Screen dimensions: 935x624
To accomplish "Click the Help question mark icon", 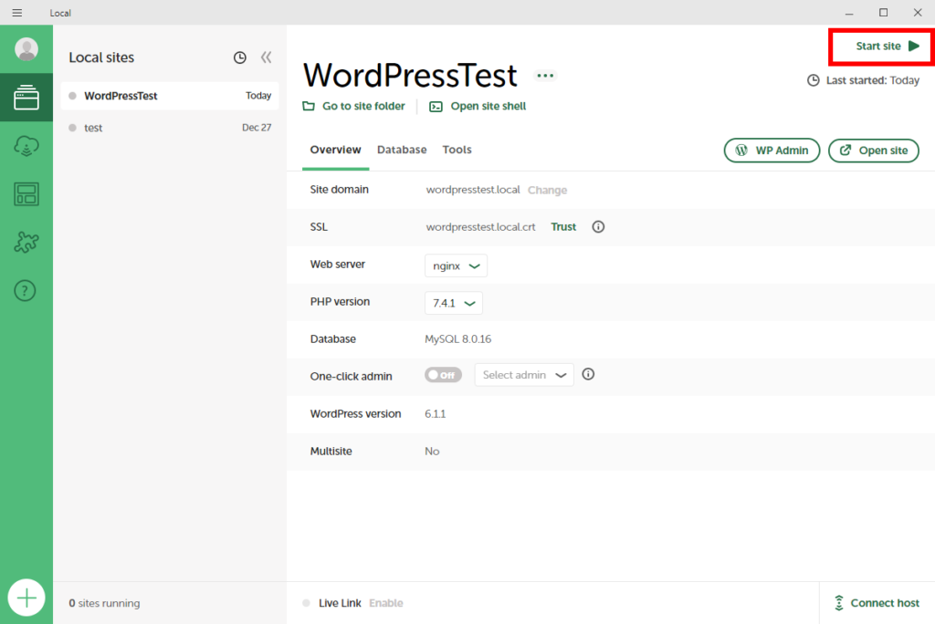I will coord(26,291).
